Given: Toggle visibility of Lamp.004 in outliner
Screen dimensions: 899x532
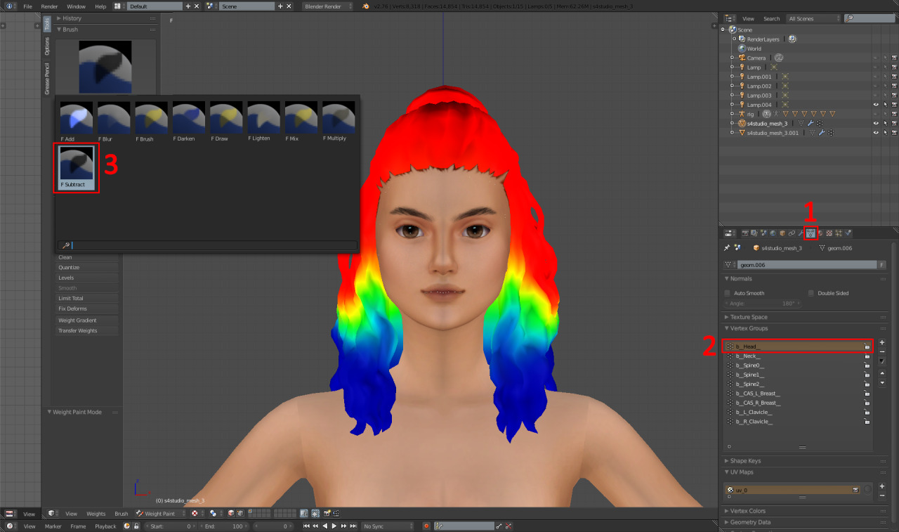Looking at the screenshot, I should (x=875, y=105).
